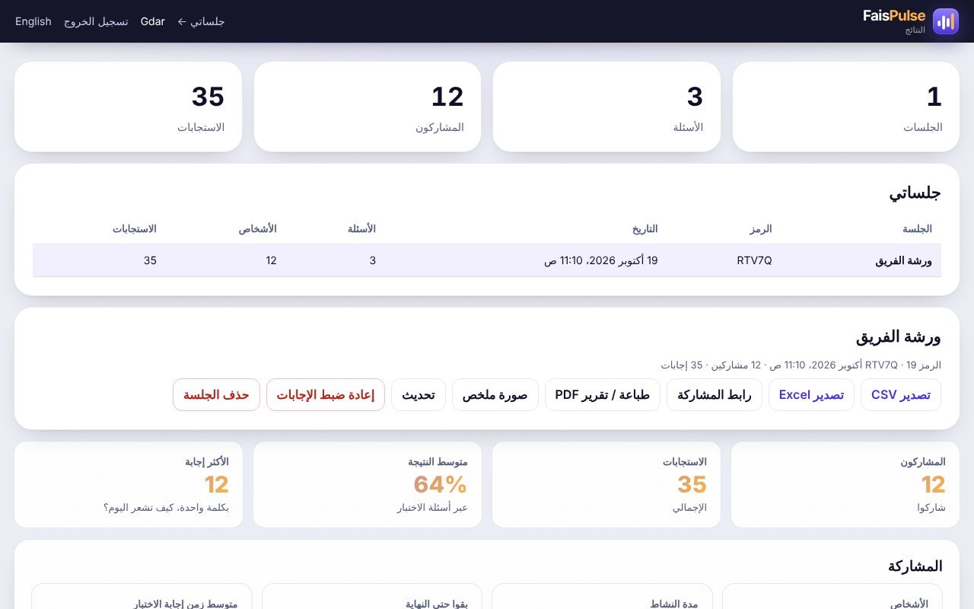The width and height of the screenshot is (974, 609).
Task: Click the الجلسة column header
Action: (x=917, y=228)
